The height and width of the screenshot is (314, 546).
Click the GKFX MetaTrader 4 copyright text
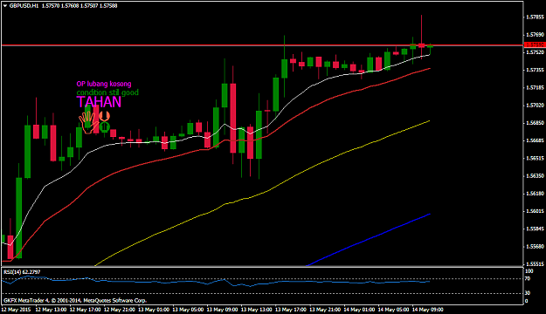(x=75, y=300)
